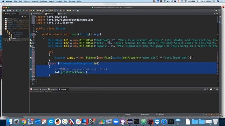This screenshot has height=126, width=225.
Task: Toggle fold on the import statements
Action: (x=35, y=17)
